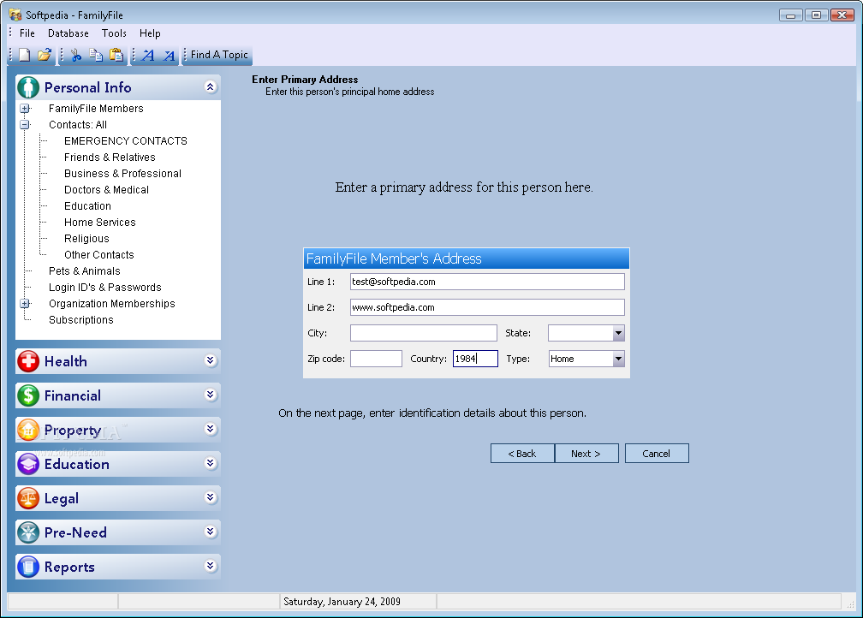Screen dimensions: 863x618
Task: Click the Pre-Need star icon
Action: click(x=28, y=532)
